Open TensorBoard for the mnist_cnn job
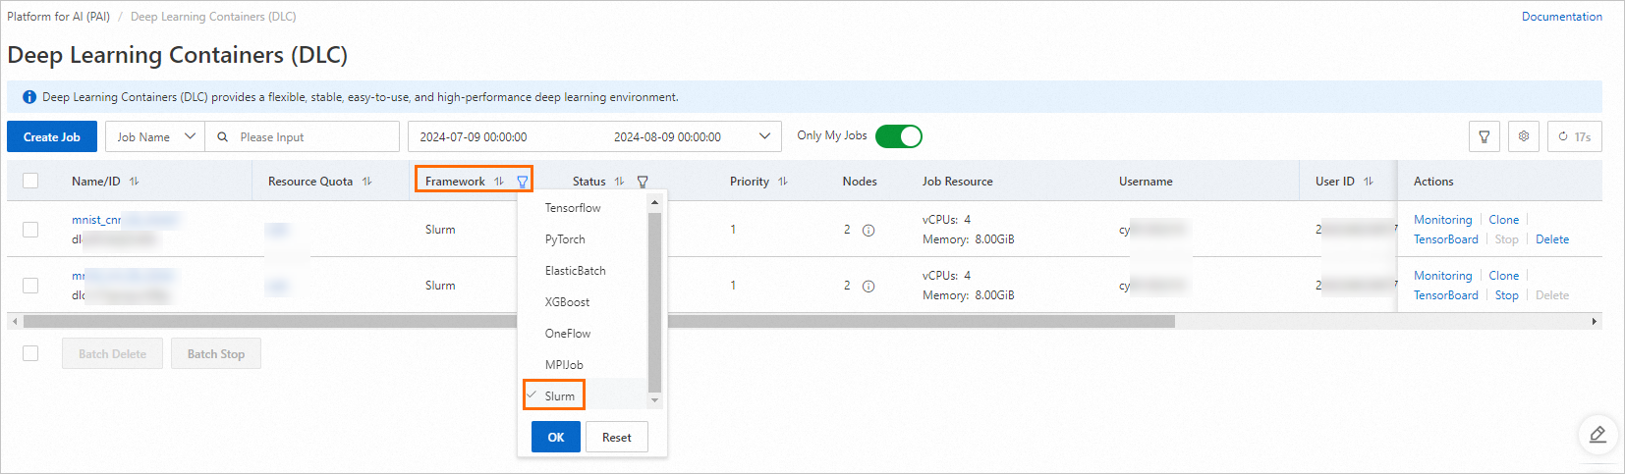The width and height of the screenshot is (1625, 474). tap(1445, 239)
